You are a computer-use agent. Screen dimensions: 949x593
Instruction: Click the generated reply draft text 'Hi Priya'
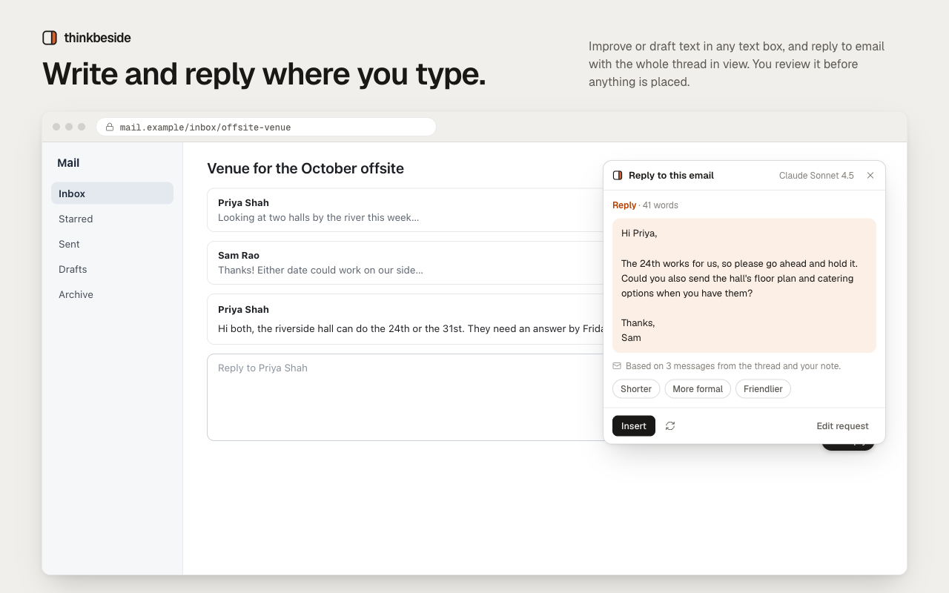(x=639, y=233)
